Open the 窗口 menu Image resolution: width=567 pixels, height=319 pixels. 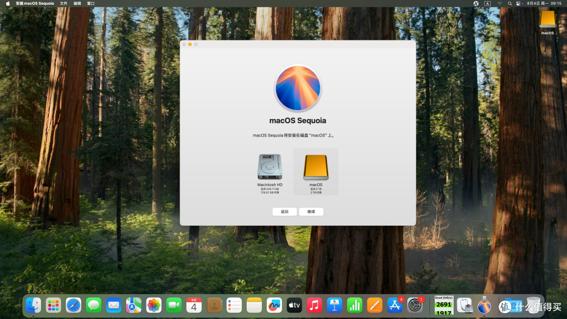(x=91, y=3)
